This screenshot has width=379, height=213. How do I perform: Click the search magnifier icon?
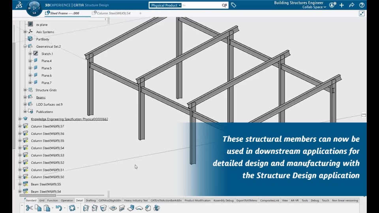[x=224, y=5]
